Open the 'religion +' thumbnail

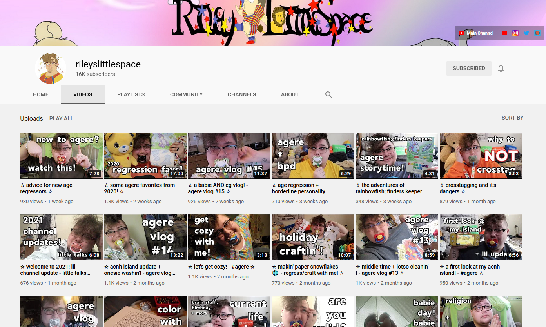tap(481, 311)
